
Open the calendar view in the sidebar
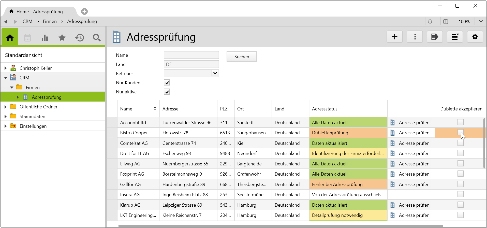(27, 38)
